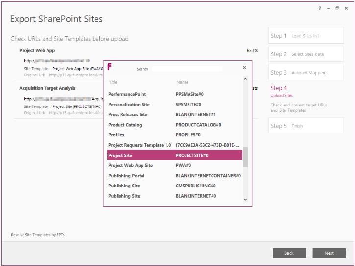Viewport: 355px width, 266px height.
Task: Click the SPSMSITE#0 name cell
Action: tap(189, 105)
